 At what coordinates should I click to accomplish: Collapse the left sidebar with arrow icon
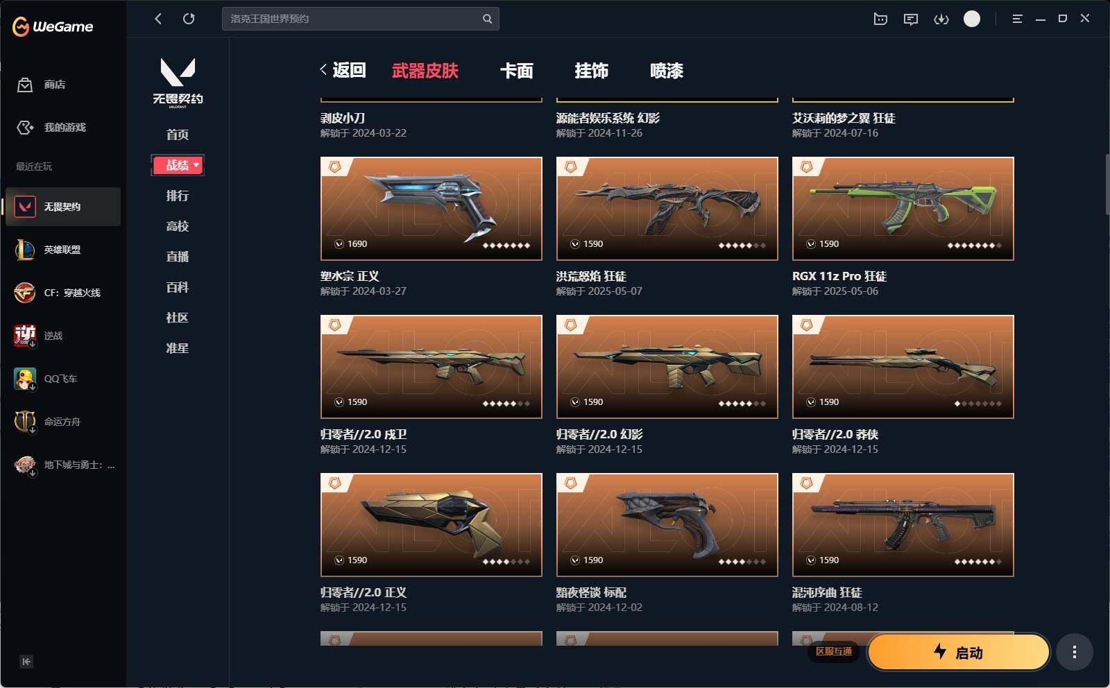26,661
